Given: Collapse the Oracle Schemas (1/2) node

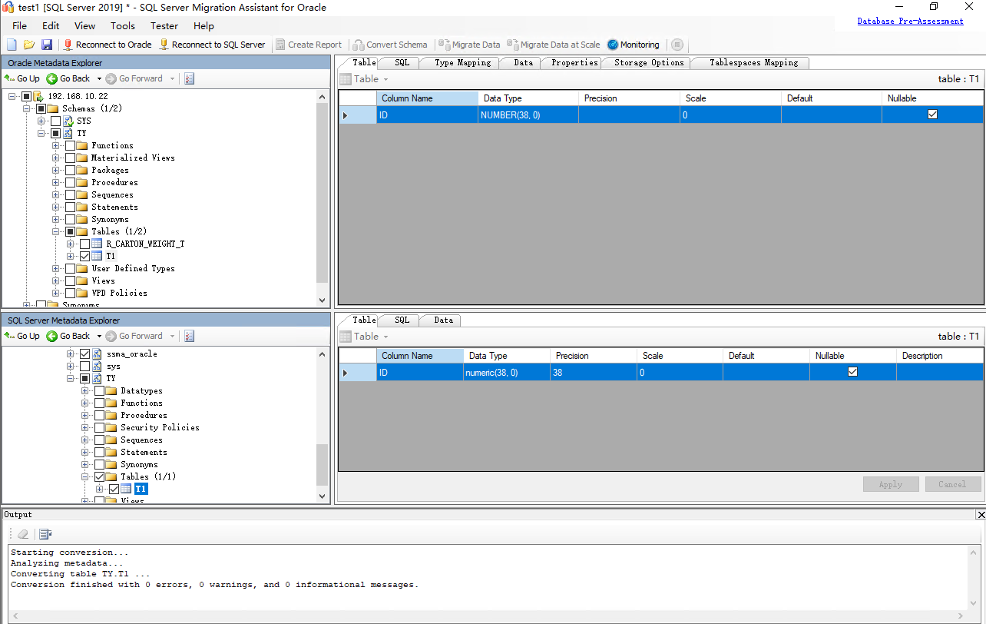Looking at the screenshot, I should tap(27, 108).
